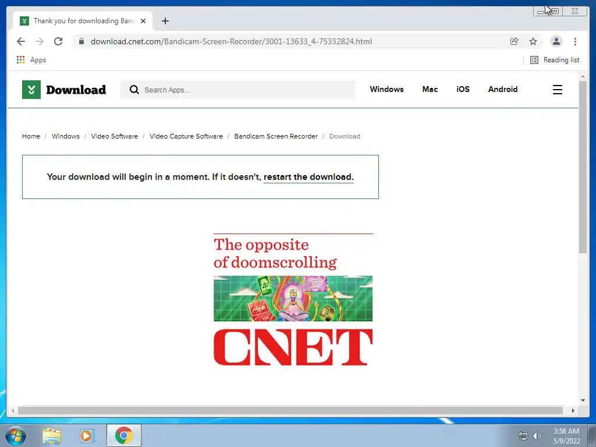Click the horizontal scrollbar thumb

coord(290,410)
